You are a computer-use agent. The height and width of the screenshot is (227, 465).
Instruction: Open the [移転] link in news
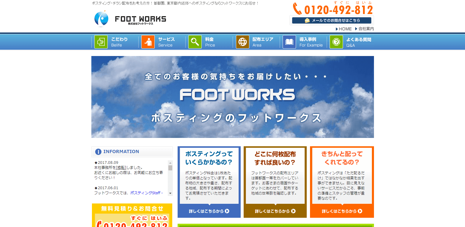121,167
